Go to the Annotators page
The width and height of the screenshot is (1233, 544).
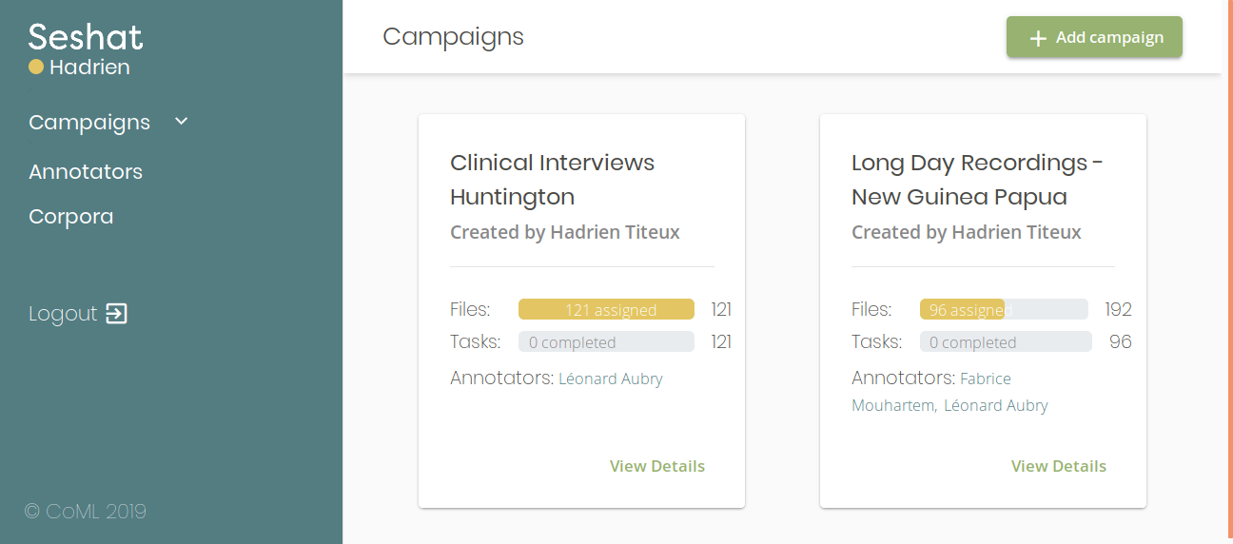(86, 172)
